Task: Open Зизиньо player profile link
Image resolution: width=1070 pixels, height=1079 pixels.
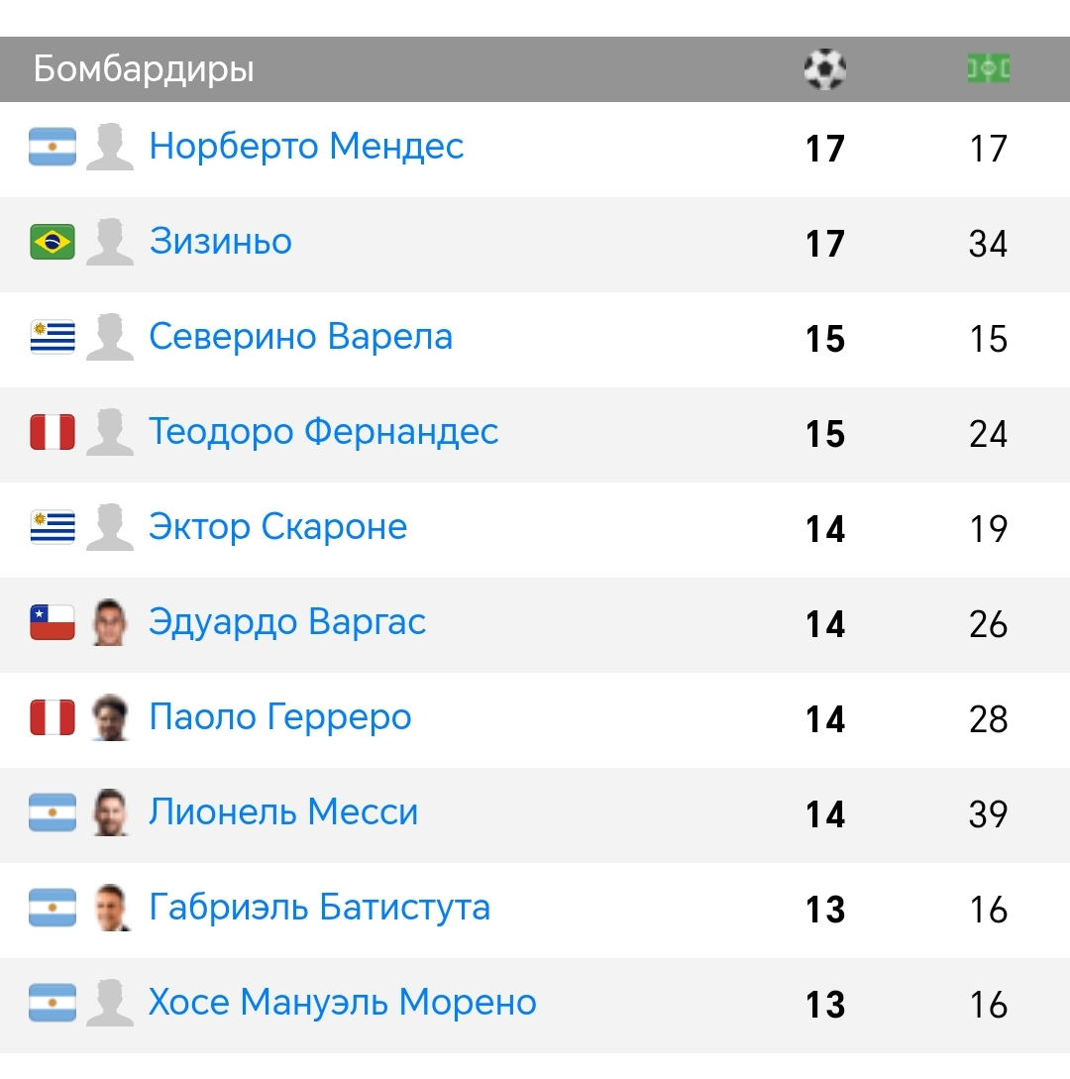Action: [x=221, y=242]
